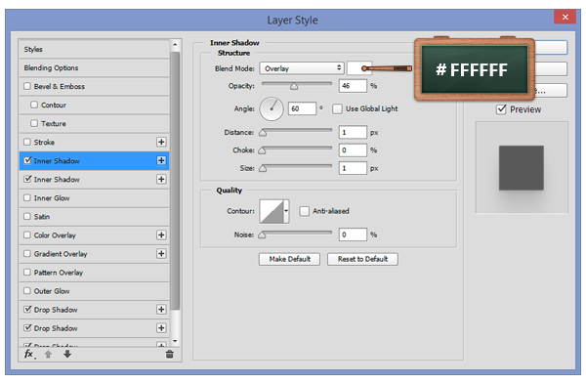The height and width of the screenshot is (383, 586).
Task: Add another Stroke with the plus icon
Action: point(161,142)
